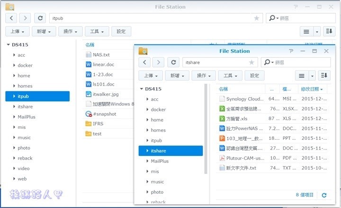Open the 工具 menu in the front window
Viewport: 341px width, 208px height.
coord(231,76)
